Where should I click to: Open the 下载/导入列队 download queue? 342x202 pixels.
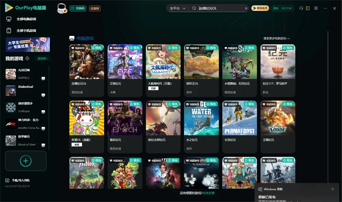(x=18, y=181)
